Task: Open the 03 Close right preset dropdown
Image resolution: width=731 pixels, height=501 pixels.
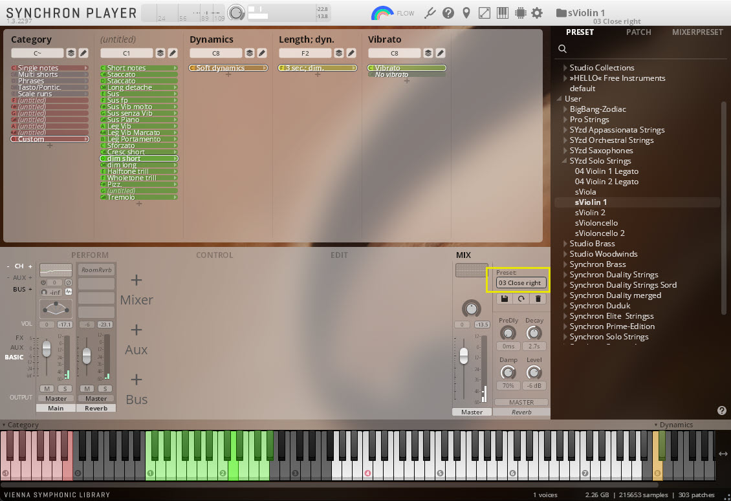Action: [x=521, y=283]
